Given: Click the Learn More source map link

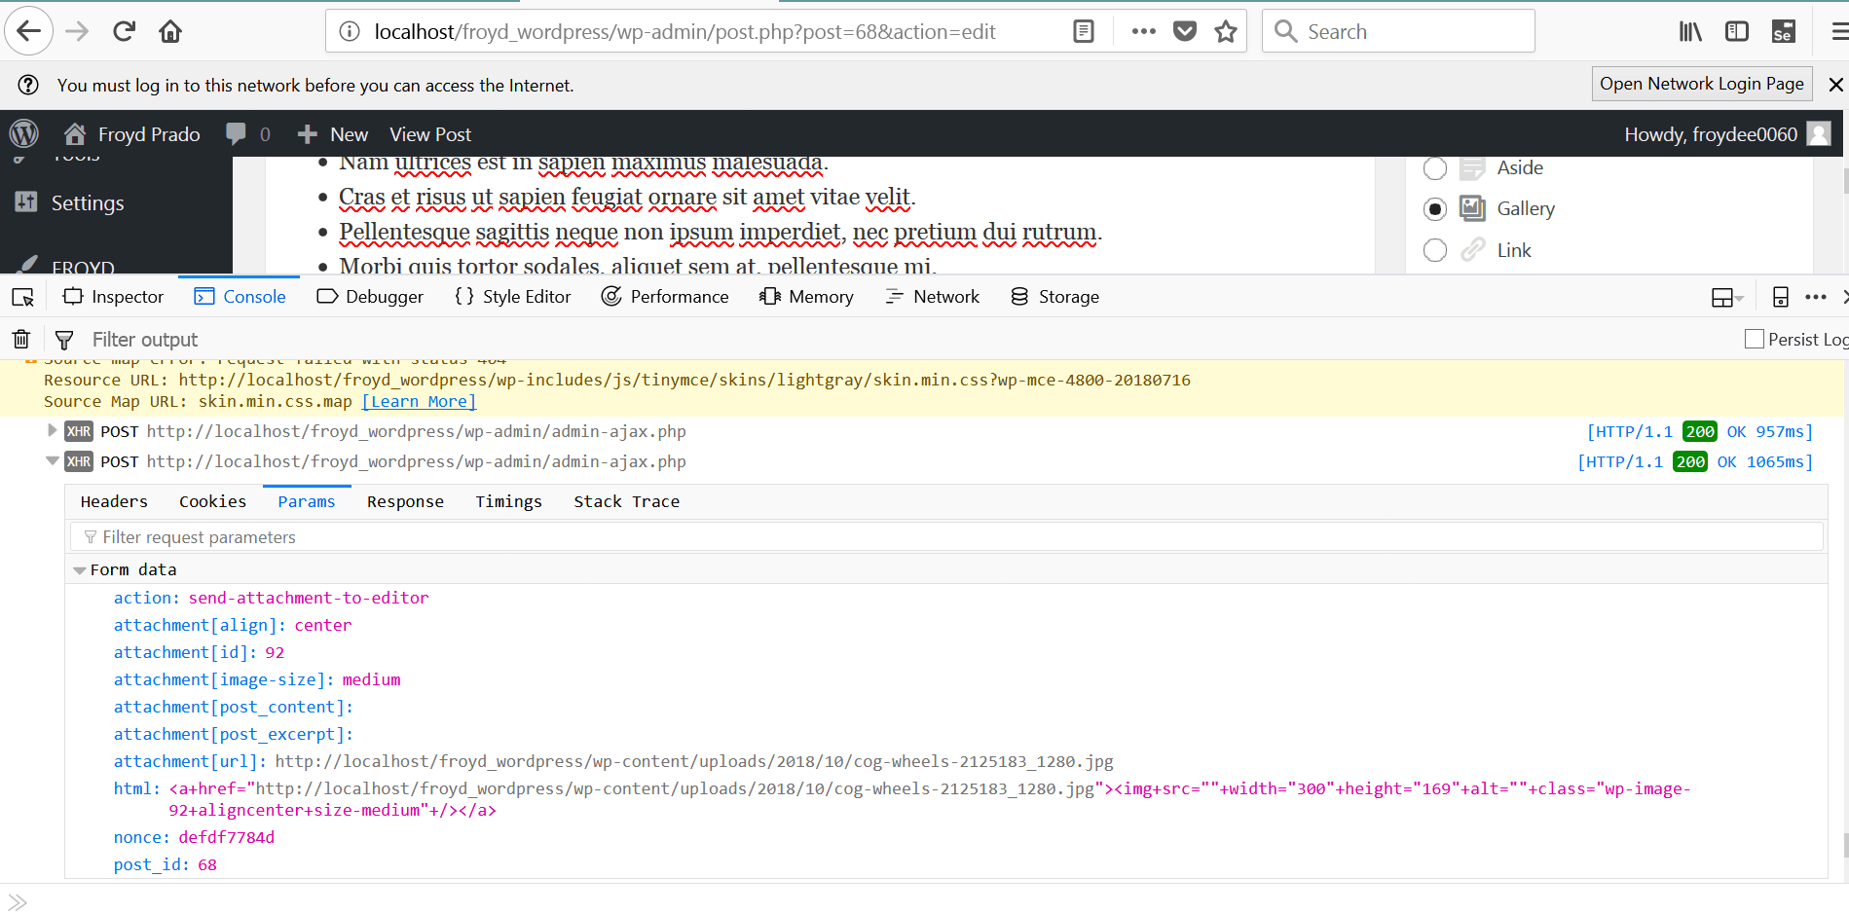Looking at the screenshot, I should (418, 401).
